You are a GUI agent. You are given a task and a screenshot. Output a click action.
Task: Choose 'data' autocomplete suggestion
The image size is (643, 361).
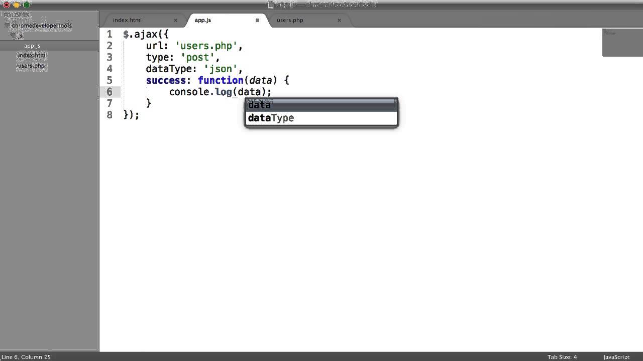[x=321, y=105]
